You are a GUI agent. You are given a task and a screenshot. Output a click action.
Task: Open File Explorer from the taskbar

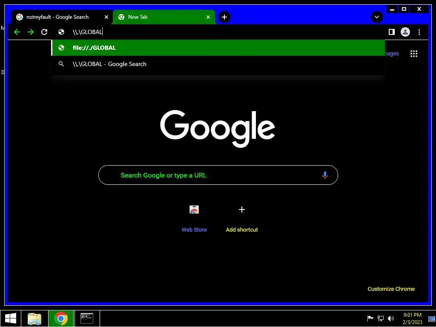coord(34,318)
